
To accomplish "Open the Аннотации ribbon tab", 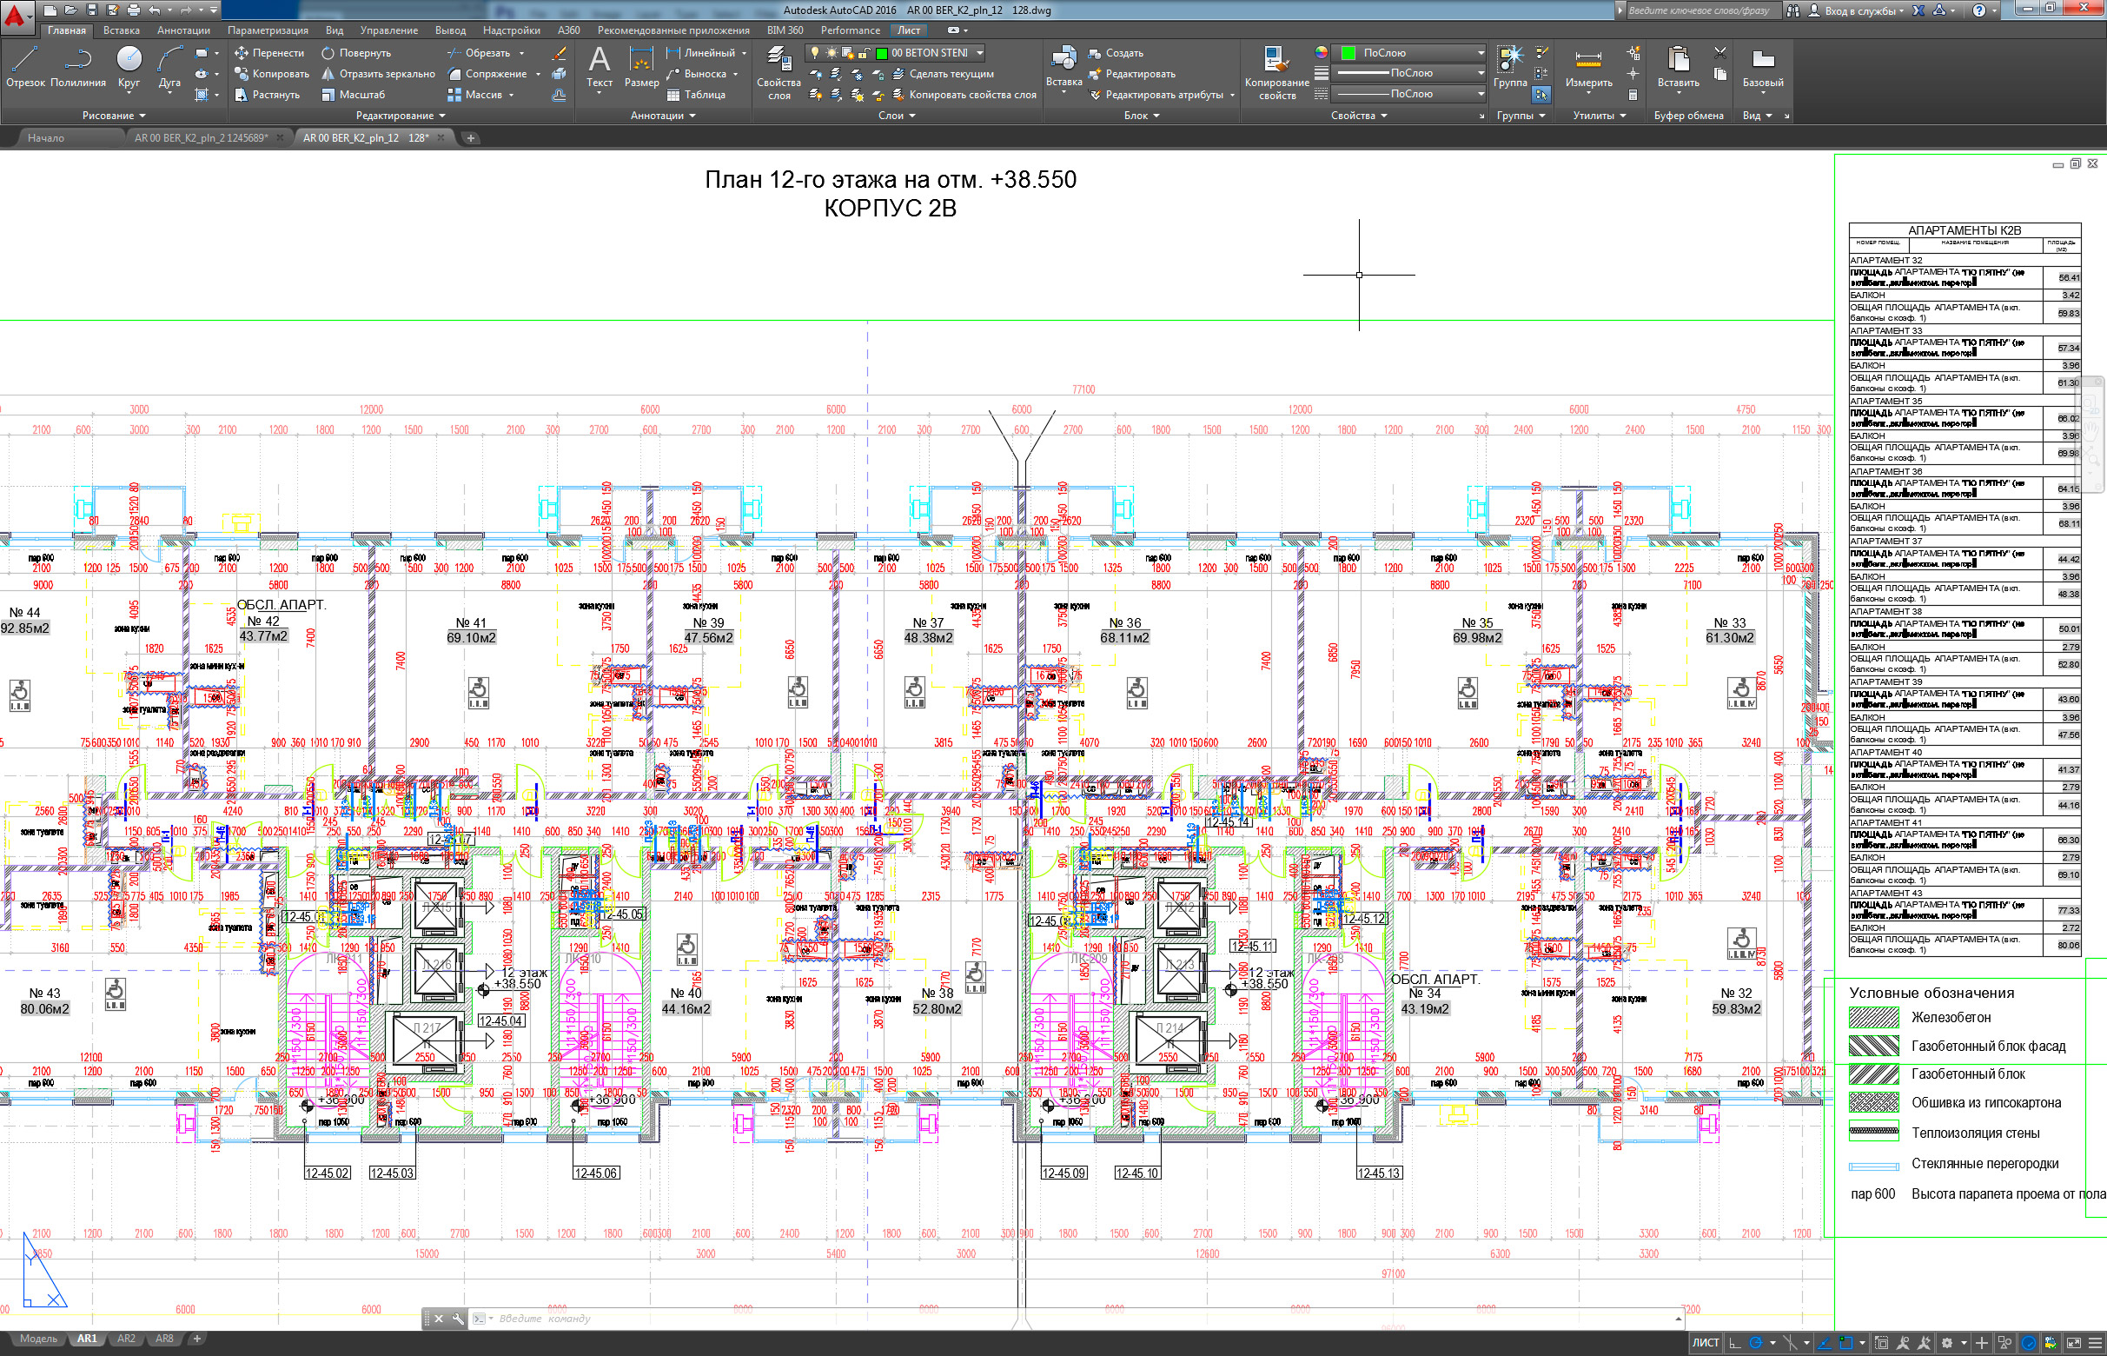I will click(183, 30).
